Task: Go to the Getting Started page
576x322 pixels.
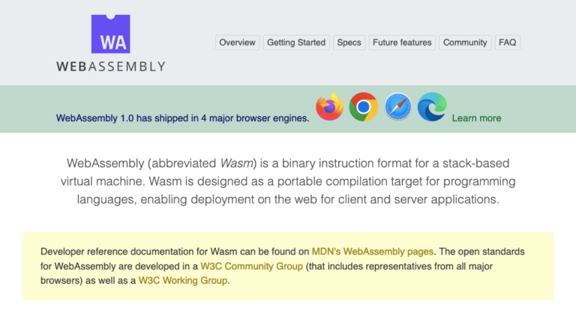Action: pyautogui.click(x=296, y=43)
